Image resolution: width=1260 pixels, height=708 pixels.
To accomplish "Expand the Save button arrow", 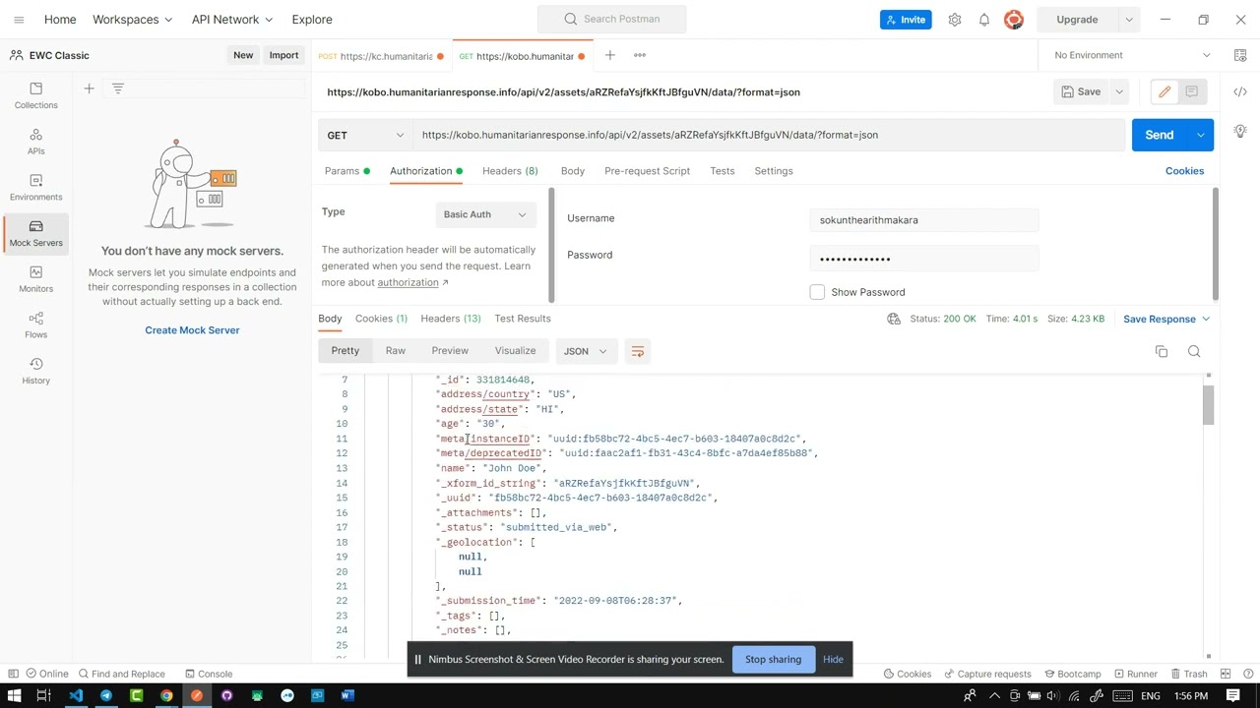I will point(1119,91).
